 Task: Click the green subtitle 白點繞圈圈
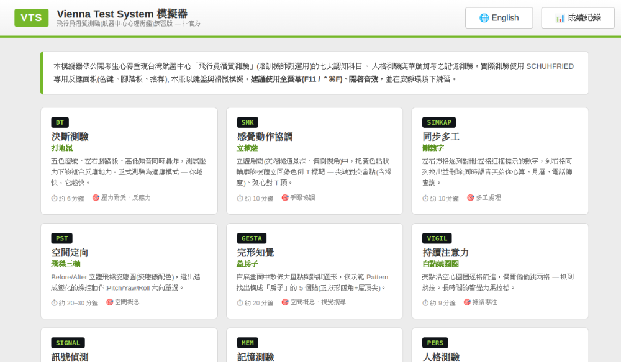pyautogui.click(x=440, y=264)
